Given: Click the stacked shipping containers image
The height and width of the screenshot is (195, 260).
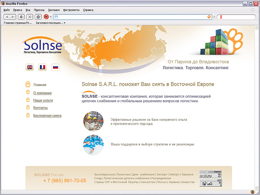Looking at the screenshot, I should click(214, 42).
